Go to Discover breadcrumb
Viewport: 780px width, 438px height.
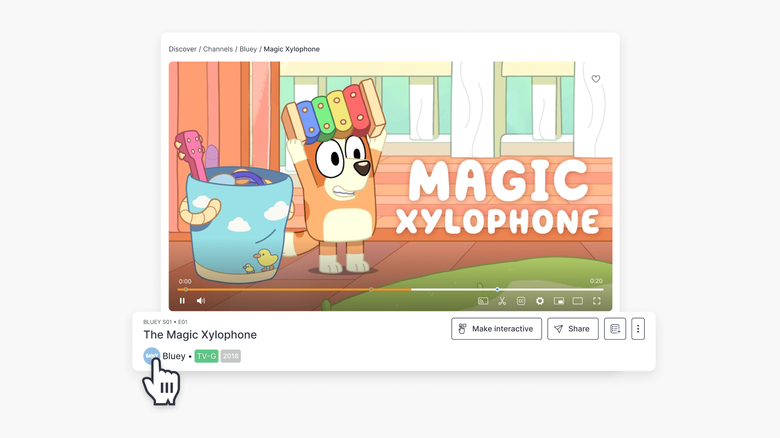point(182,49)
